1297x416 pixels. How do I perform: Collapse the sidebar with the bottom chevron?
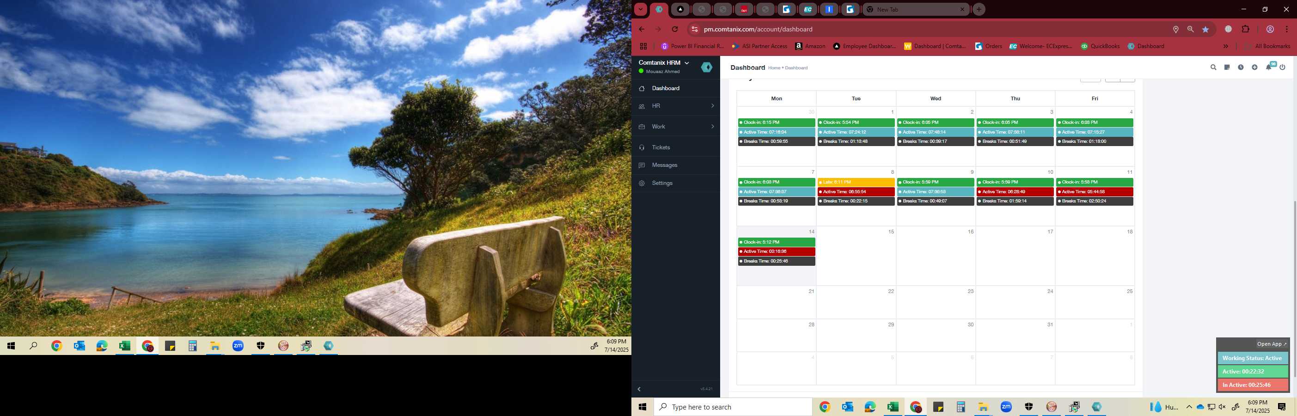tap(639, 389)
